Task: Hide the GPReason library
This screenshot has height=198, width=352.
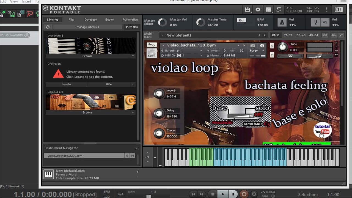Action: coord(109,84)
